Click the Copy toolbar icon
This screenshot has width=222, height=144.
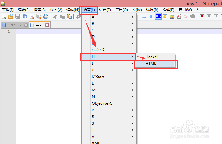coord(62,17)
